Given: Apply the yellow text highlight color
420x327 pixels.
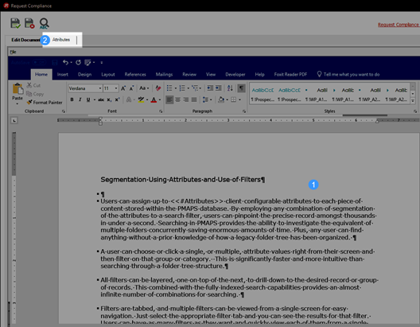Looking at the screenshot, I should point(141,99).
